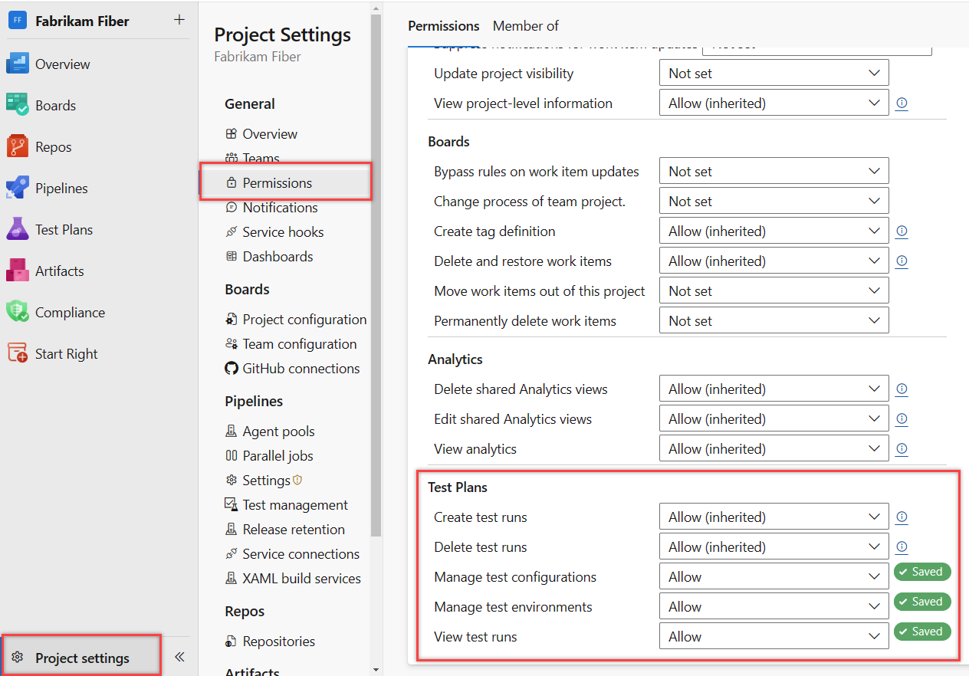Open Create tag definition dropdown
This screenshot has height=676, width=969.
(774, 231)
